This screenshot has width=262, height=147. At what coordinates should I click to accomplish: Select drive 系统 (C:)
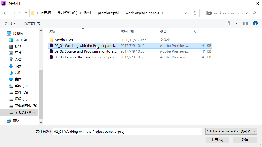pos(21,86)
